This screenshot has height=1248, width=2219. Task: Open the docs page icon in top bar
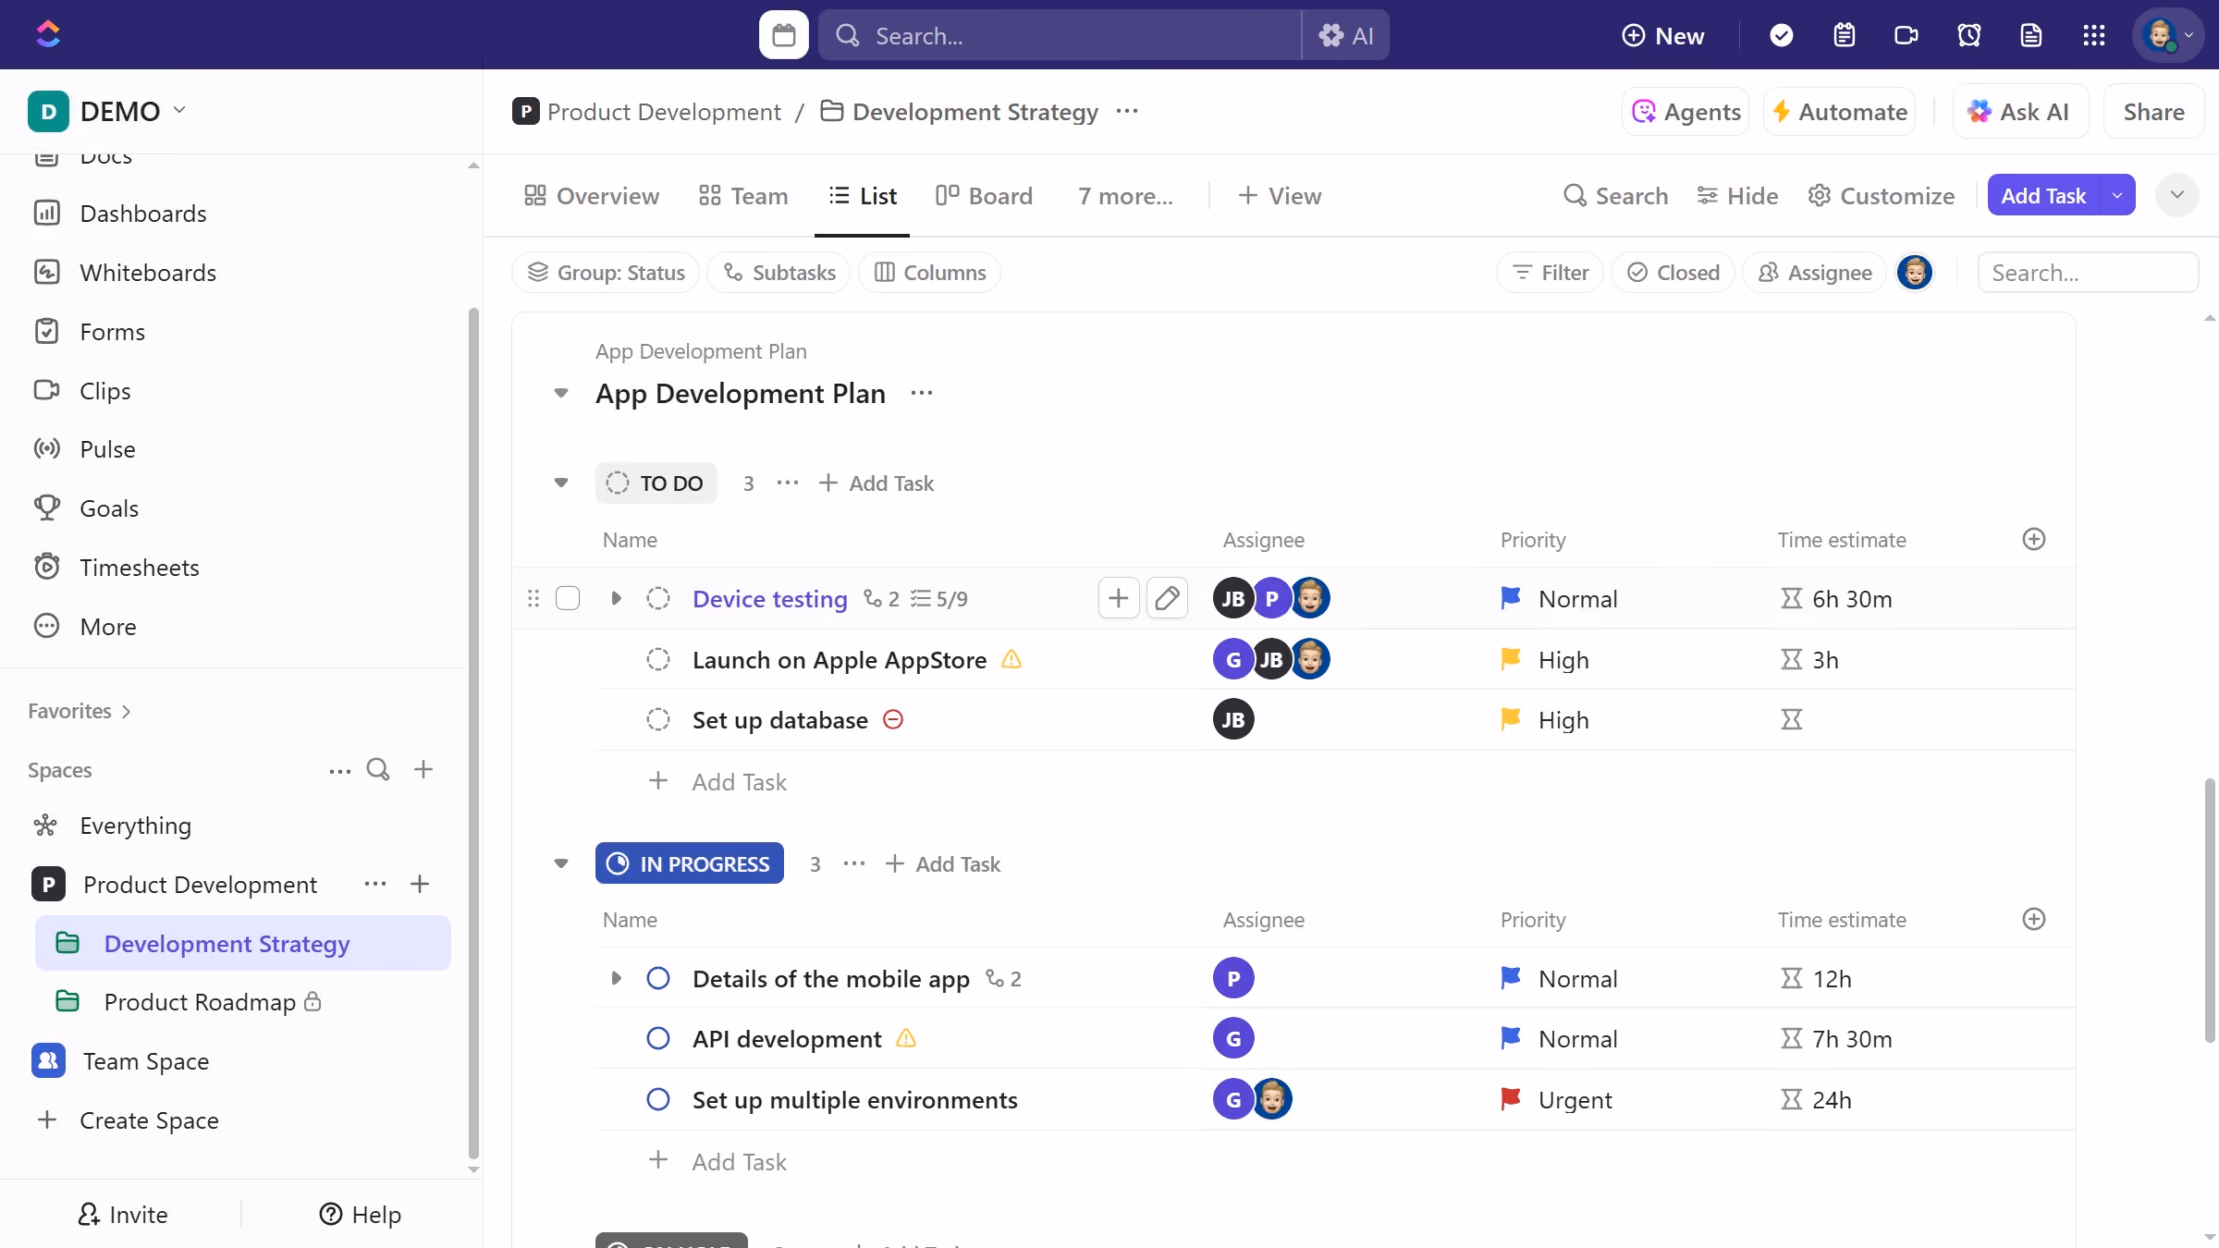pos(2030,35)
